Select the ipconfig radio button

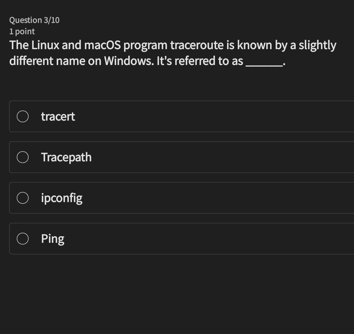[x=23, y=198]
